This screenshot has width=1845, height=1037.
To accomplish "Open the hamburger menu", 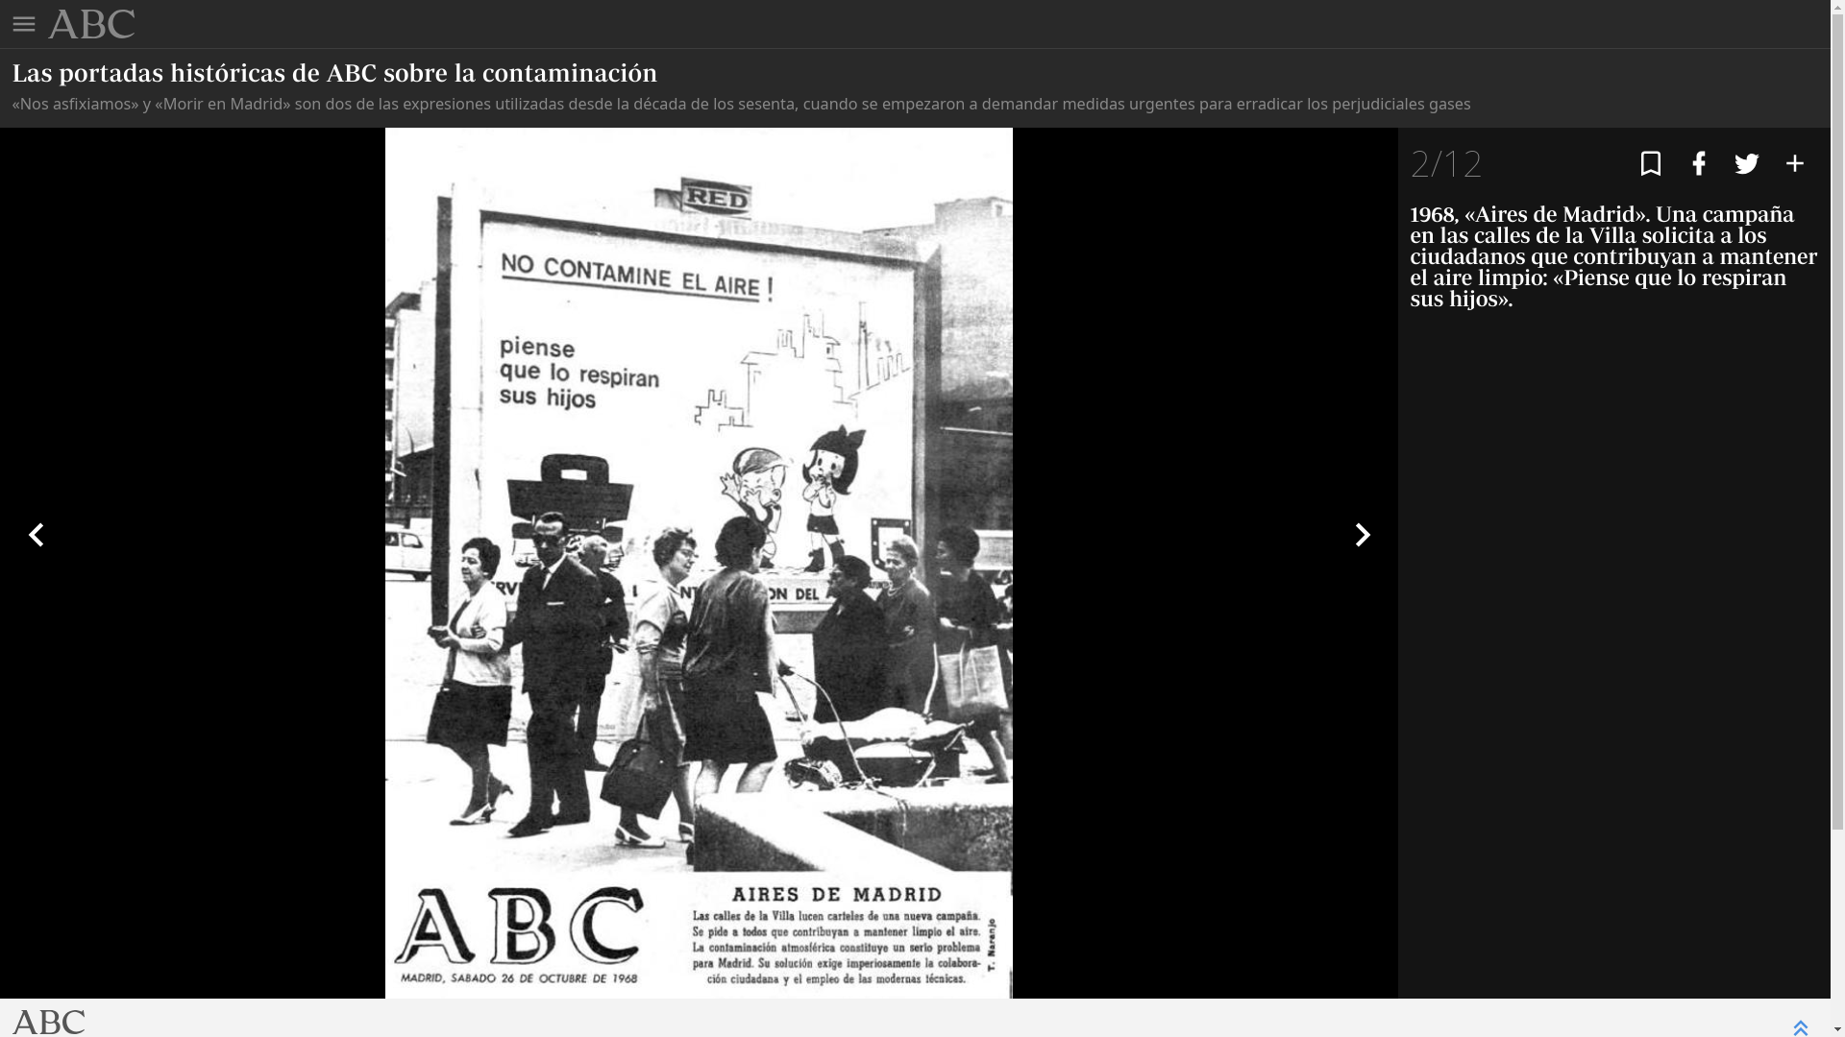I will [24, 24].
